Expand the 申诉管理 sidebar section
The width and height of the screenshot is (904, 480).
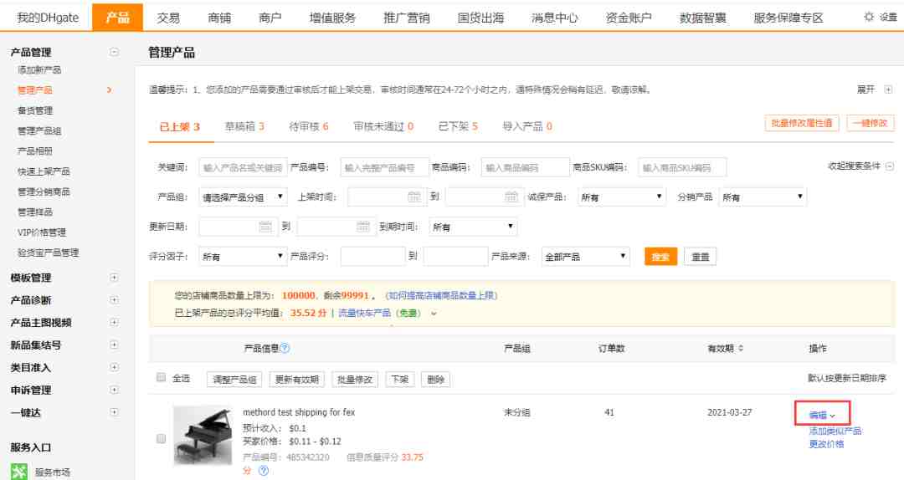pos(114,391)
